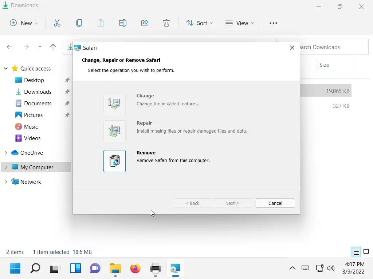Viewport: 373px width, 279px height.
Task: Expand the OneDrive tree node
Action: pyautogui.click(x=6, y=153)
